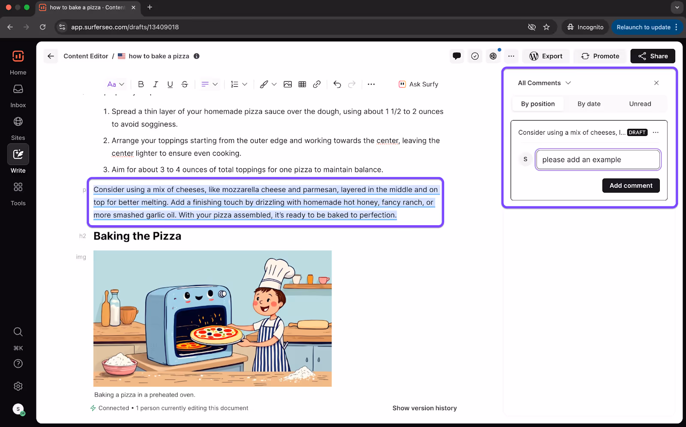This screenshot has height=427, width=686.
Task: Click the tracking protection eye icon
Action: 532,27
